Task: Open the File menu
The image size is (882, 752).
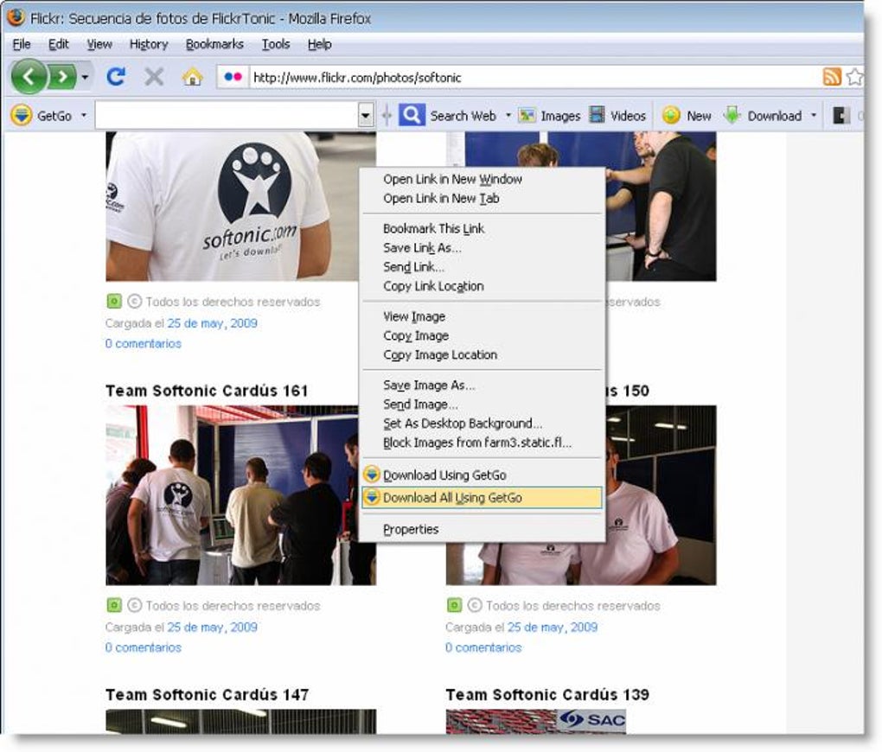Action: (x=22, y=44)
